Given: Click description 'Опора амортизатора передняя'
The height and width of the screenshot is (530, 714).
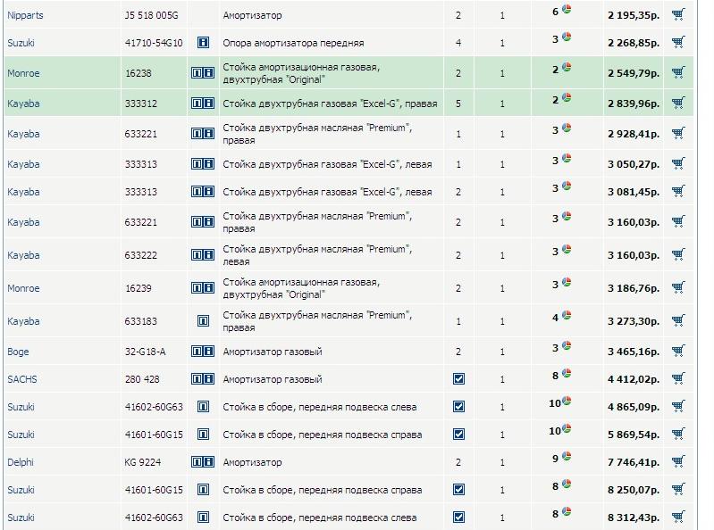Looking at the screenshot, I should [293, 43].
